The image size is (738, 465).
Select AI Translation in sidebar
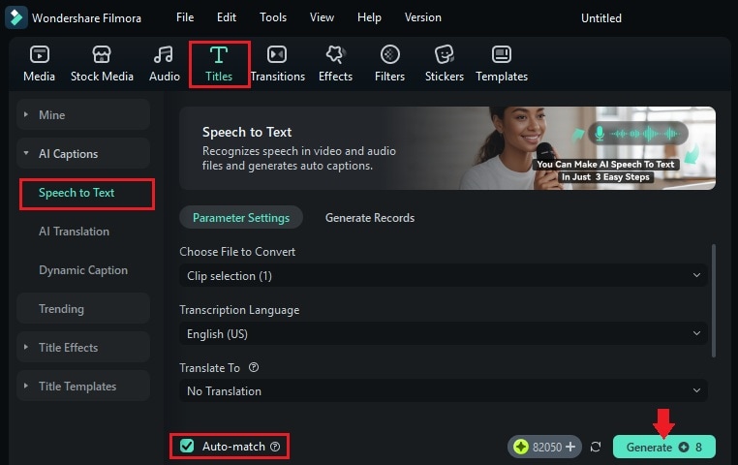pos(74,232)
